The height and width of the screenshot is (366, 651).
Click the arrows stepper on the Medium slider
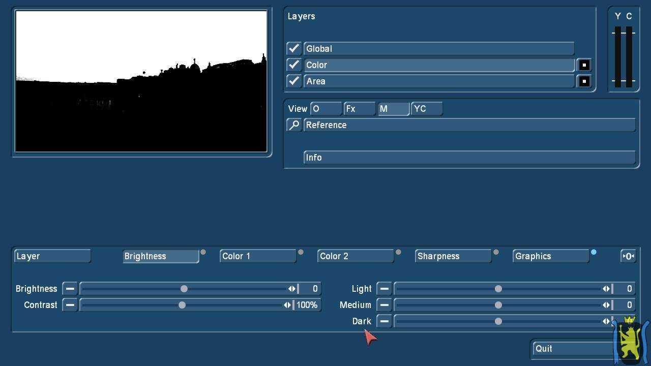coord(606,305)
